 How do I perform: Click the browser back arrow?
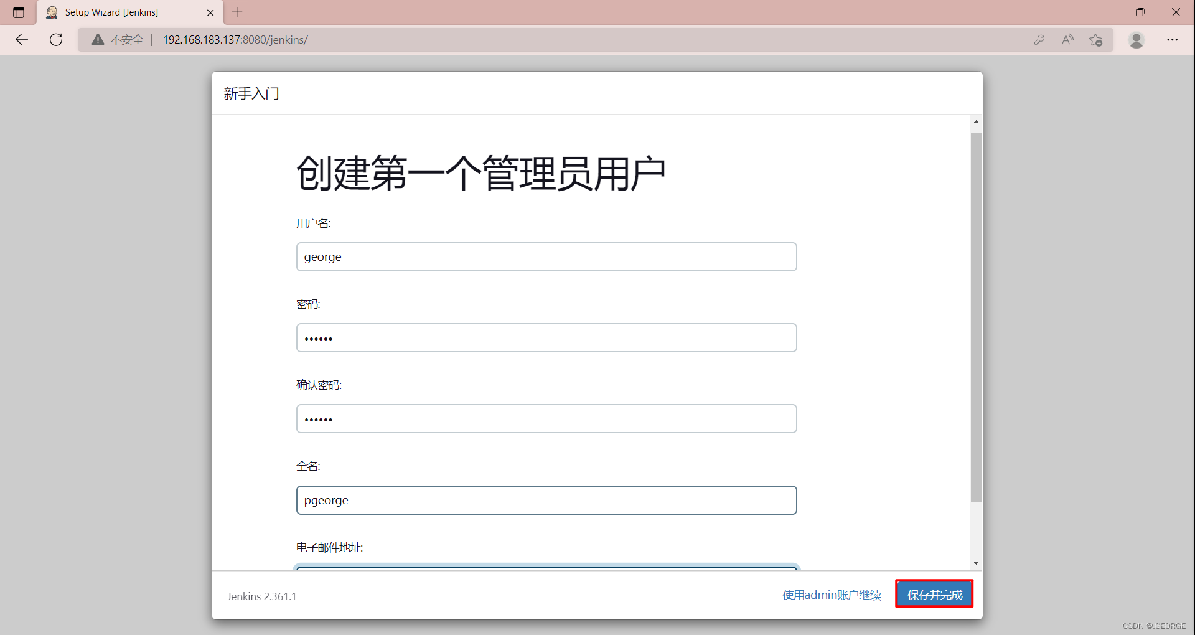[22, 40]
